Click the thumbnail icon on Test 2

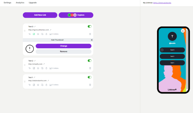(34, 68)
